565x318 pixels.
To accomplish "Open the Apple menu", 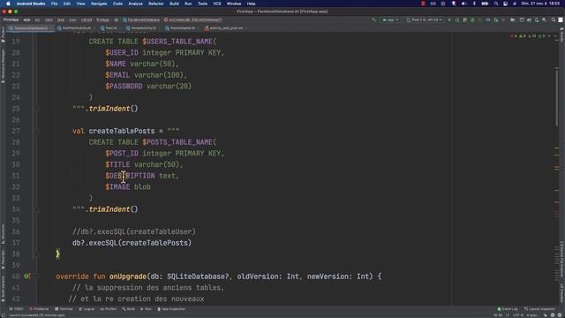I will pyautogui.click(x=8, y=4).
